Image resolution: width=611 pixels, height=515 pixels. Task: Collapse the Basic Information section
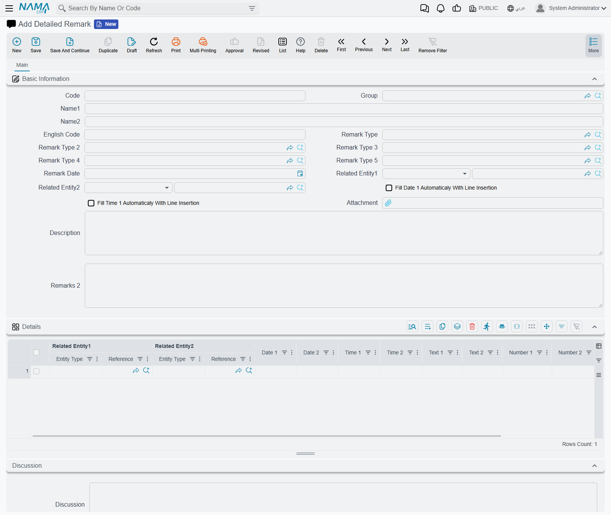595,79
